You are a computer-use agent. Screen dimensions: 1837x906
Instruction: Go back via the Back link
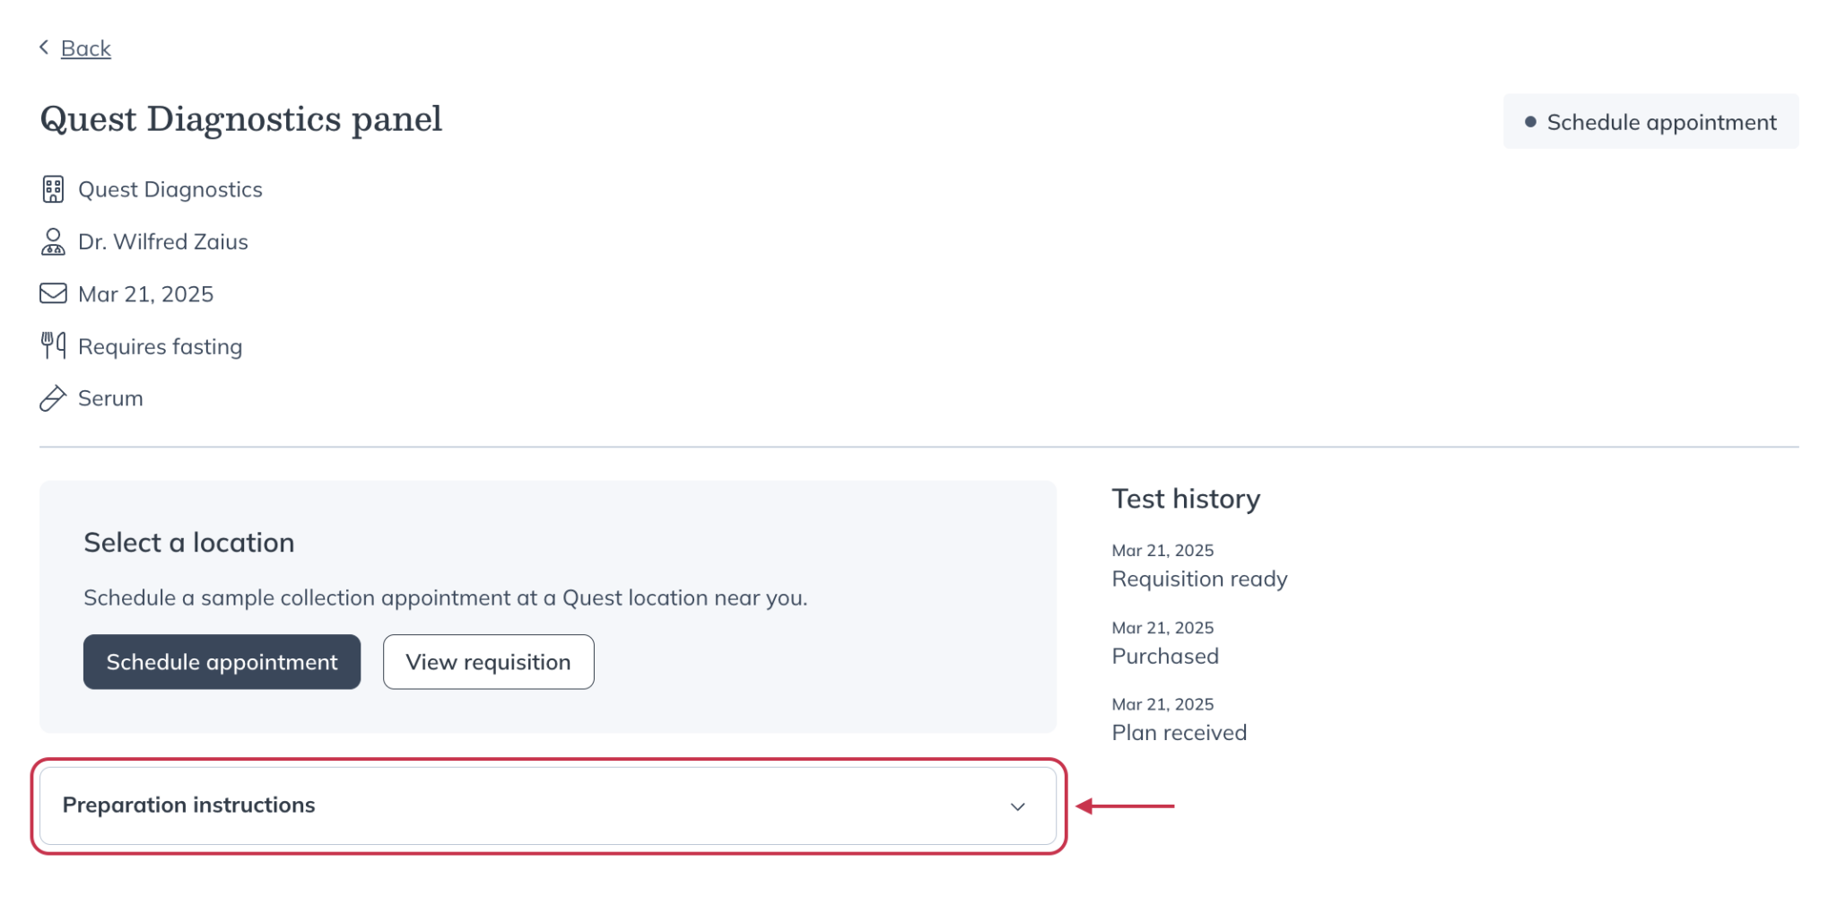pos(85,48)
